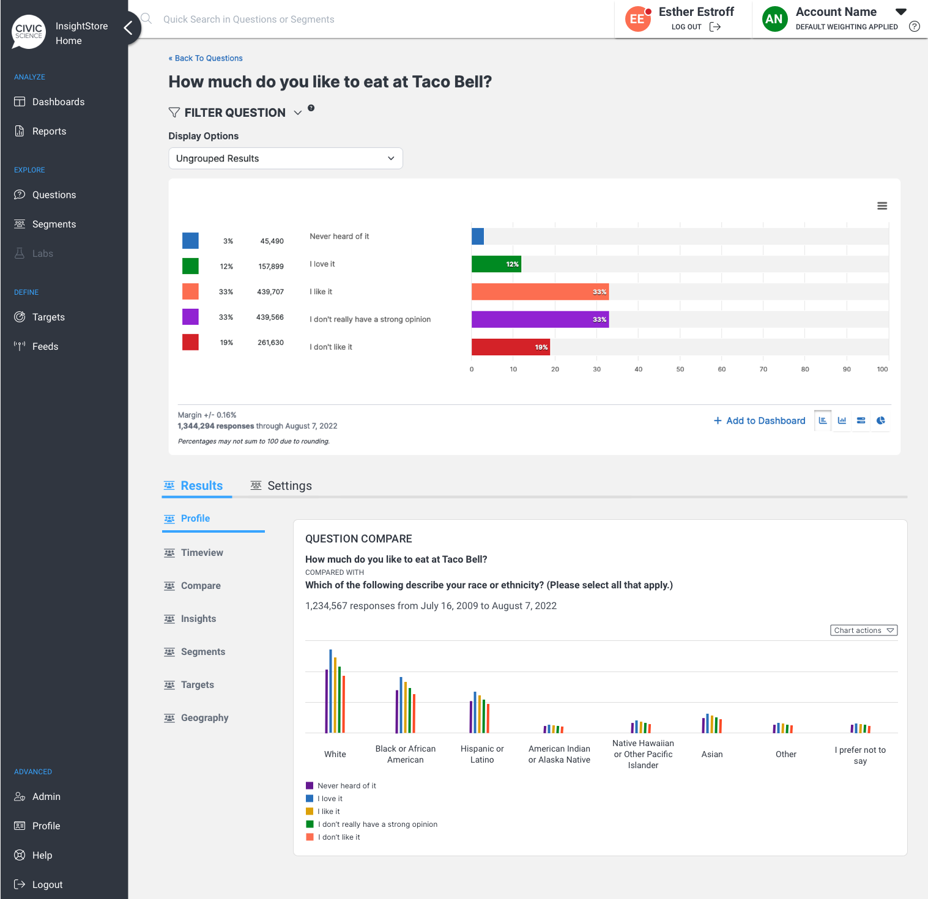Select the Compare tab
928x899 pixels.
pos(192,585)
